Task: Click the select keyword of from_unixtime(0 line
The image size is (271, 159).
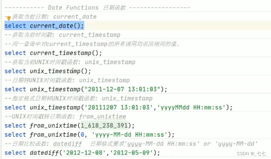Action: click(15, 135)
